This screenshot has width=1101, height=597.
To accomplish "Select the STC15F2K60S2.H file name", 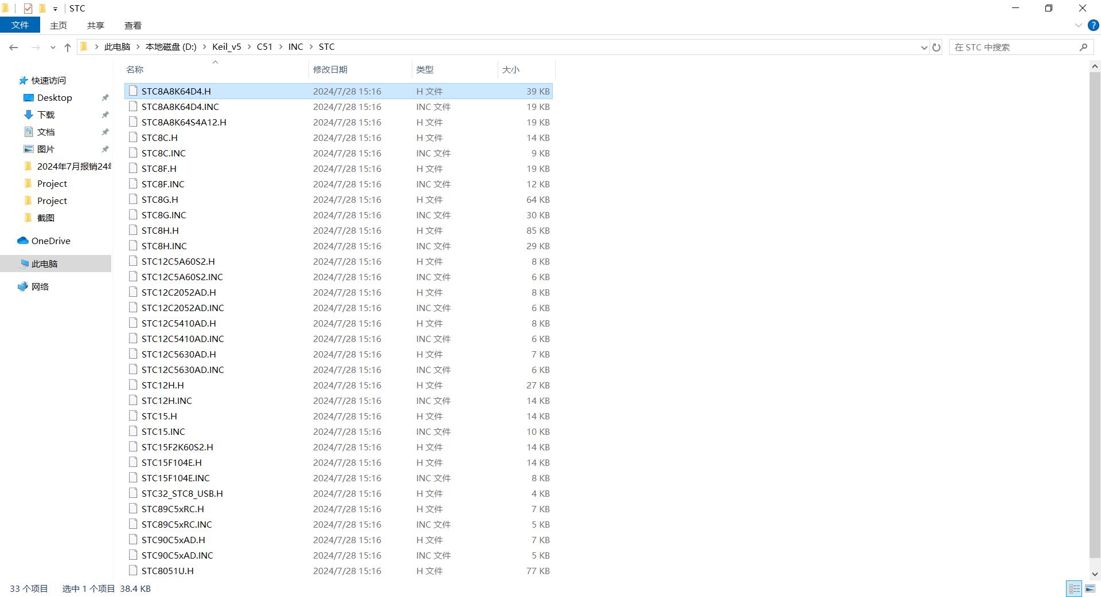I will click(x=177, y=447).
